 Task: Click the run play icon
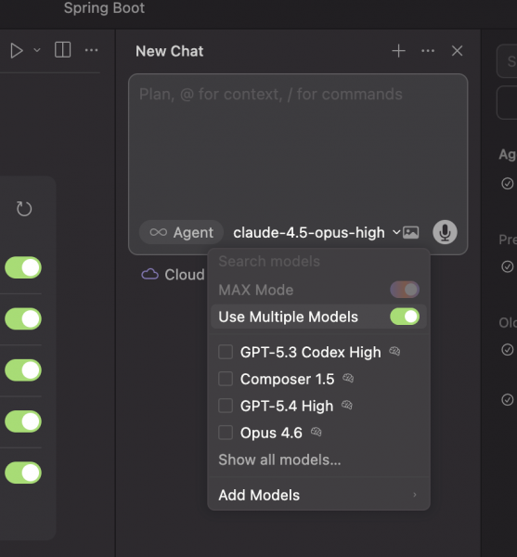click(x=17, y=50)
